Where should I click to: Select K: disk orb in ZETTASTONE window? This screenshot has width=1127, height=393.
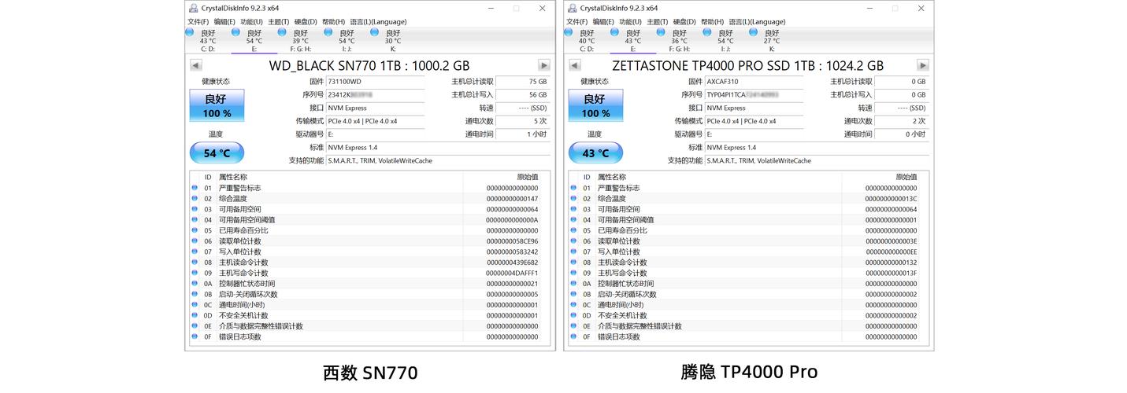pyautogui.click(x=753, y=32)
